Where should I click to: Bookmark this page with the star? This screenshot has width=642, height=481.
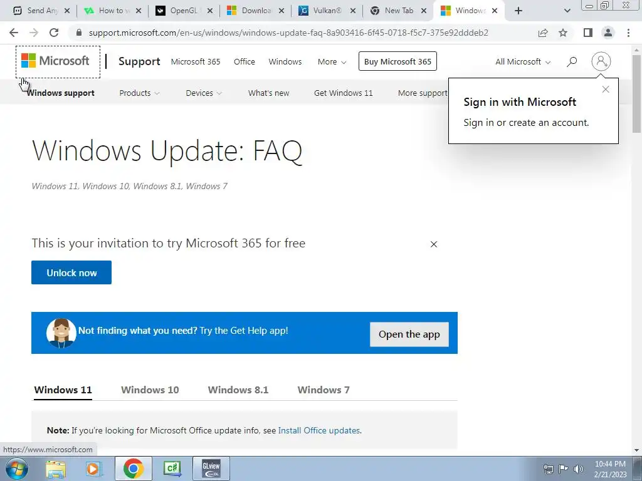[564, 33]
